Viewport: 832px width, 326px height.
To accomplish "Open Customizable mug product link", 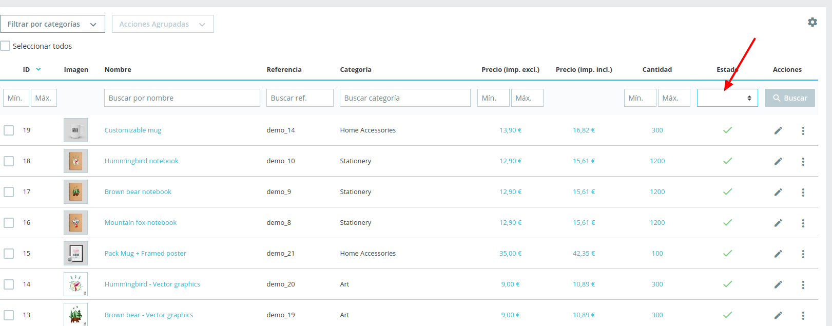I will pyautogui.click(x=133, y=130).
